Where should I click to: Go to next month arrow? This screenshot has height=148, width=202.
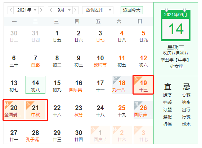(x=75, y=10)
